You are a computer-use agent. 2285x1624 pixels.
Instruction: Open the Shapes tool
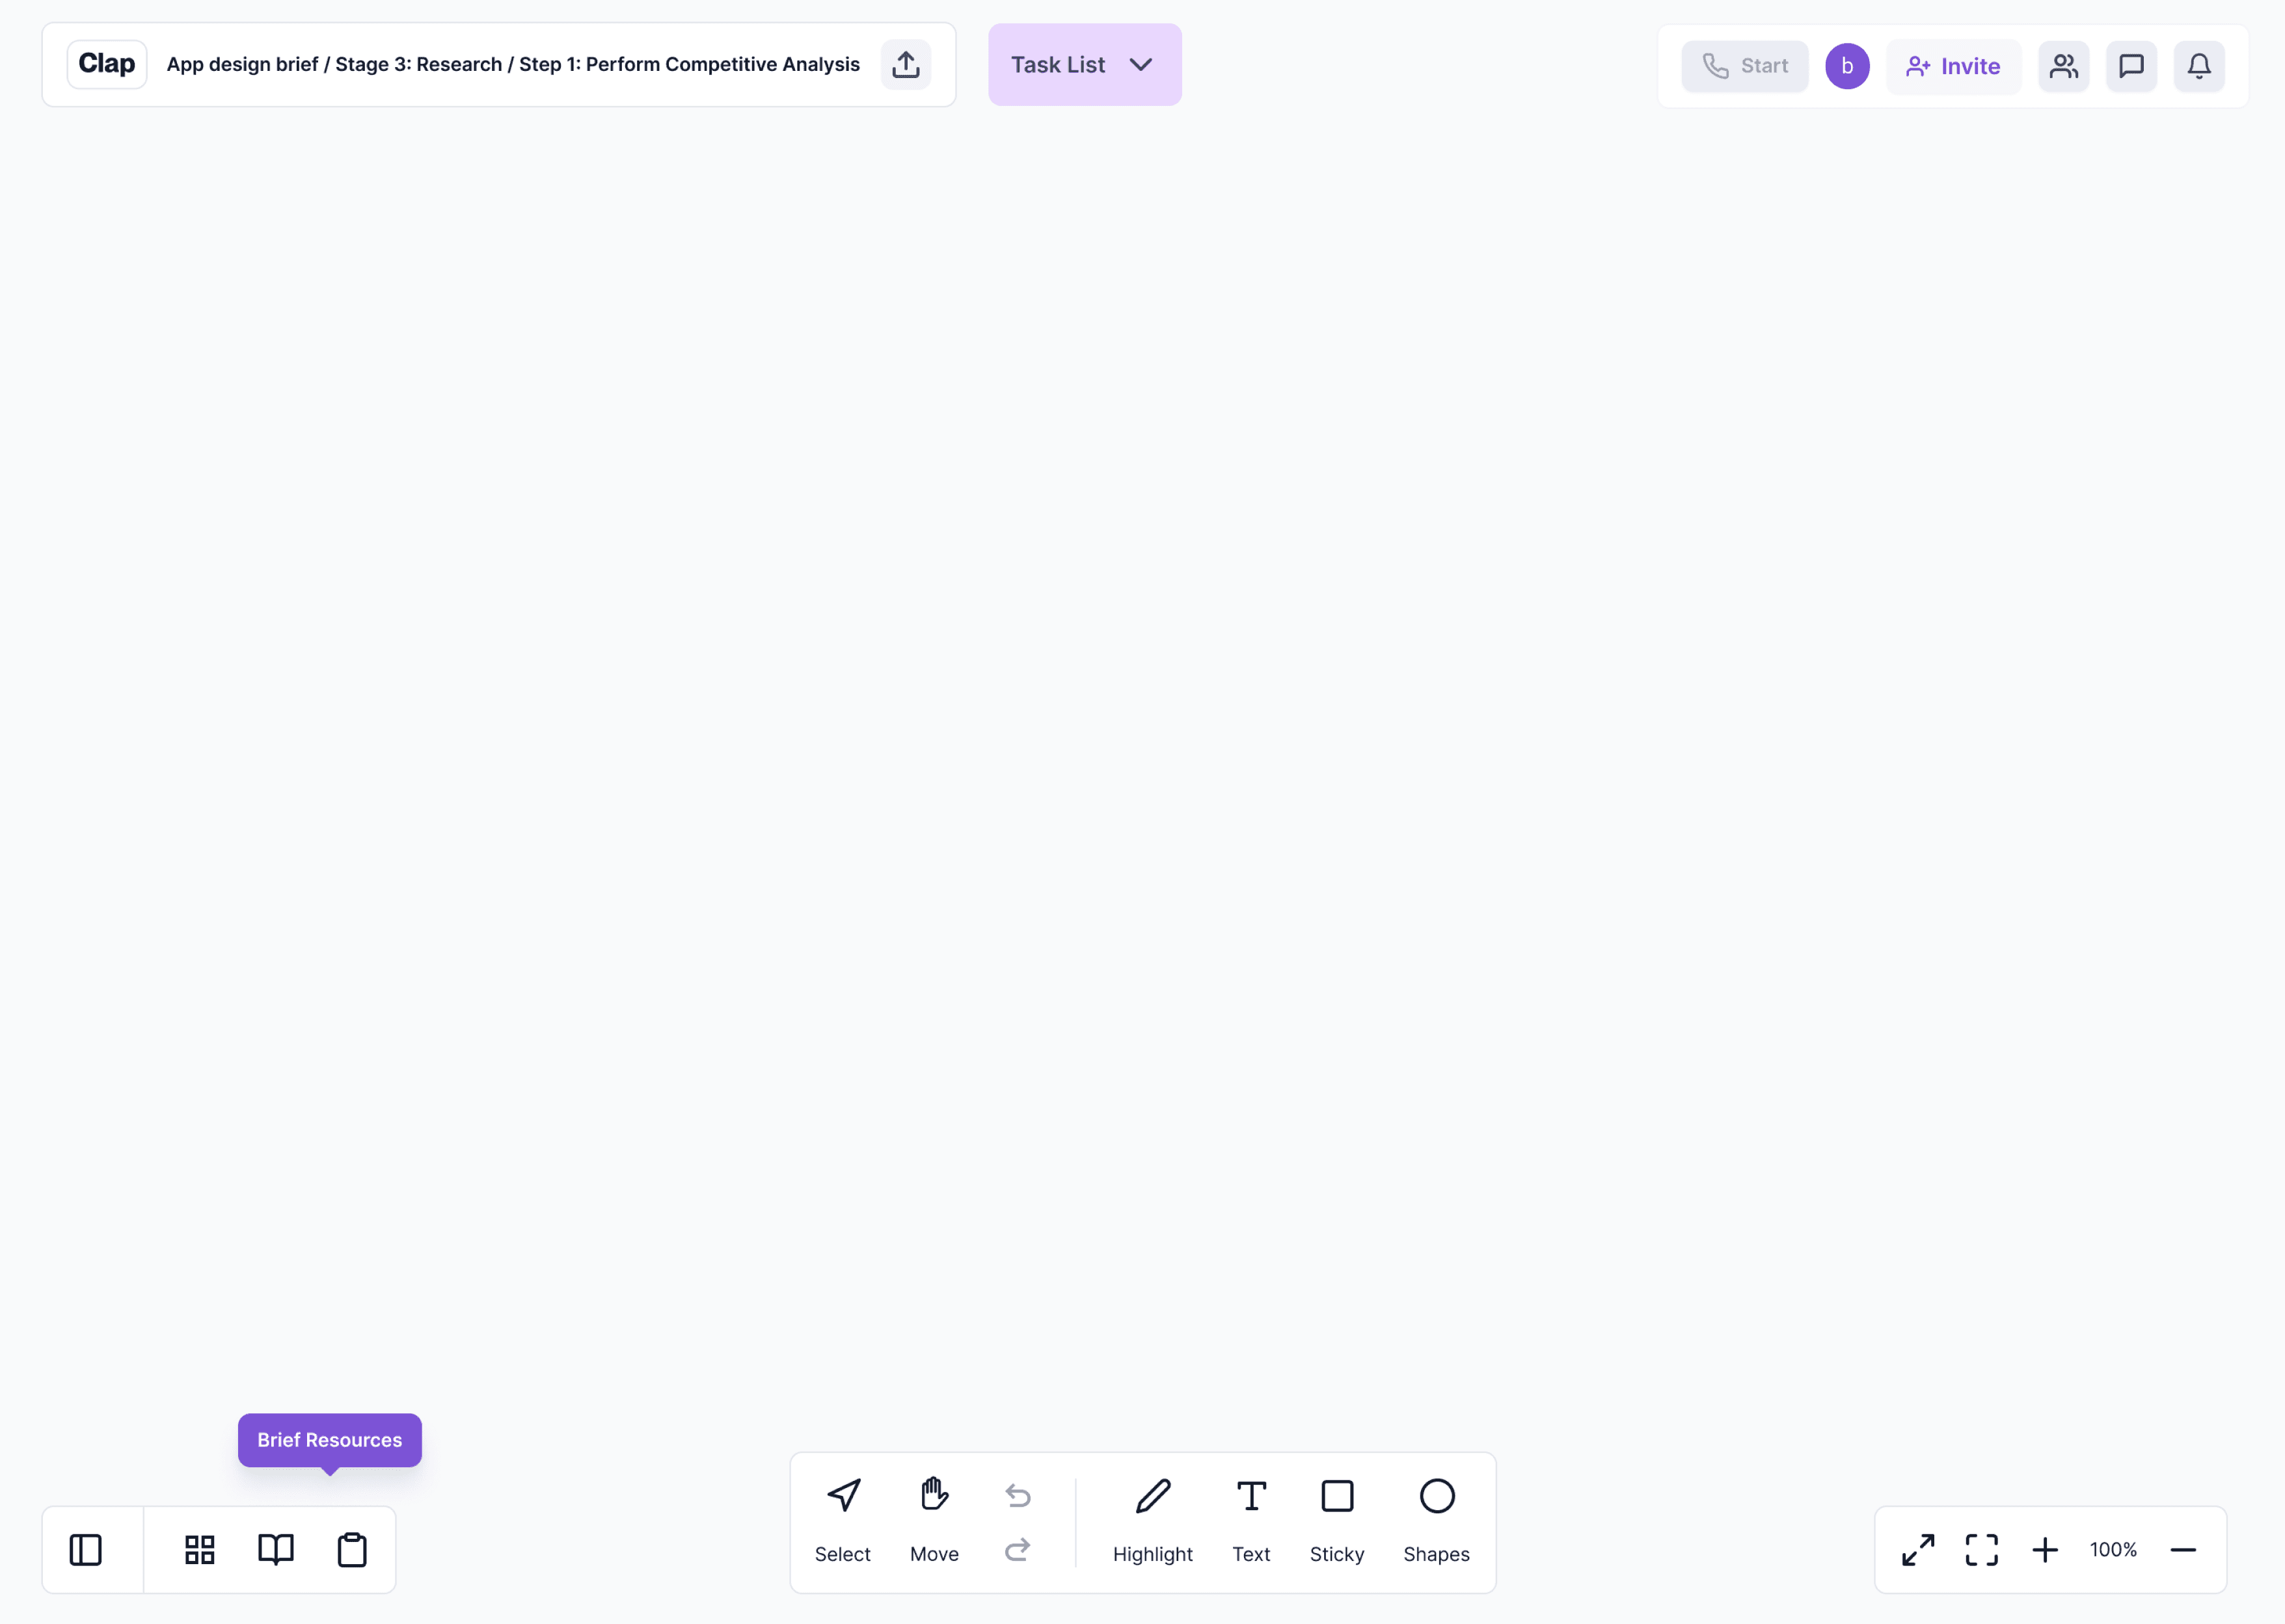click(1436, 1520)
